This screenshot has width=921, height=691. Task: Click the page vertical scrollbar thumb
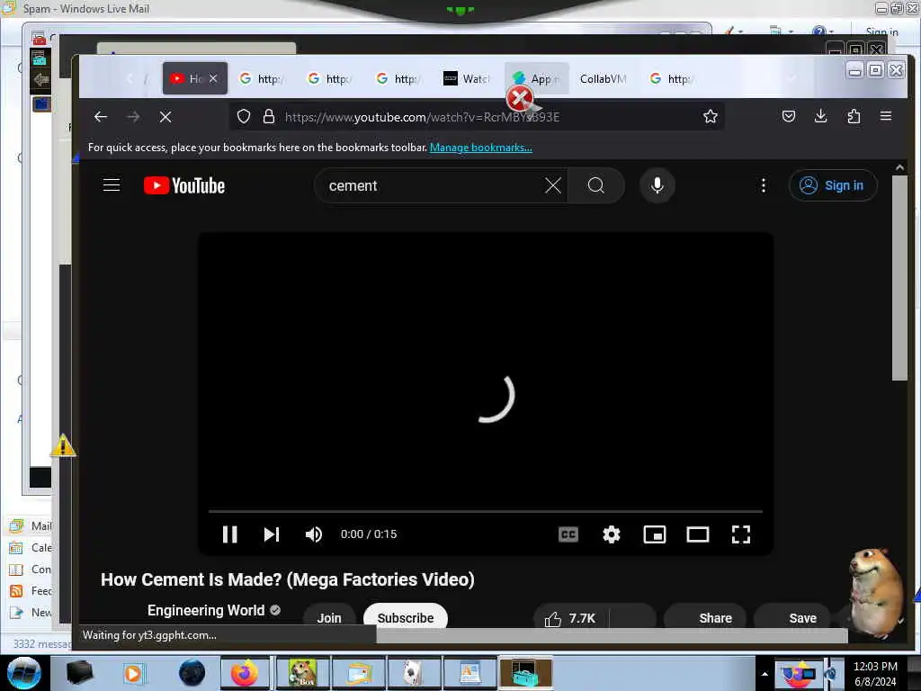click(899, 278)
